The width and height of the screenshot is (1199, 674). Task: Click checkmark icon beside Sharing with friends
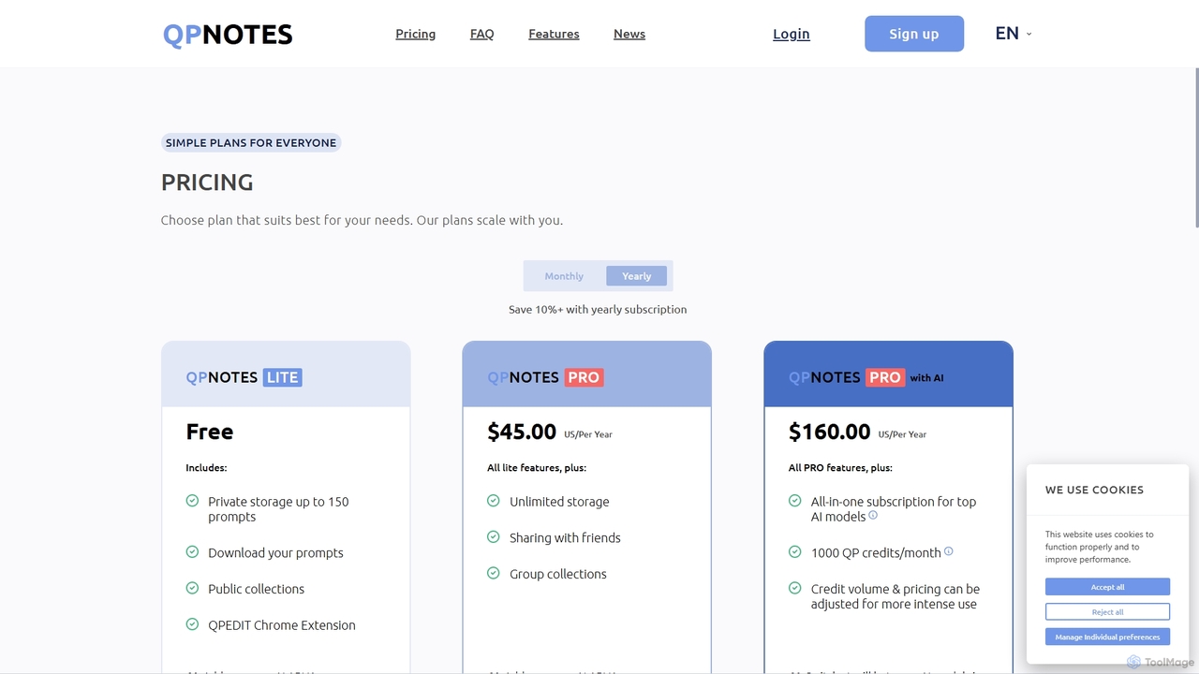click(x=494, y=536)
